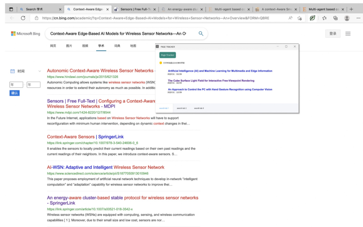Open the tab actions menu icon
This screenshot has height=227, width=363.
point(11,9)
